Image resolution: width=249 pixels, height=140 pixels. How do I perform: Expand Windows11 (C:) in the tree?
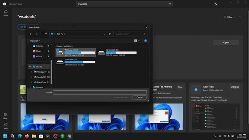click(x=31, y=72)
